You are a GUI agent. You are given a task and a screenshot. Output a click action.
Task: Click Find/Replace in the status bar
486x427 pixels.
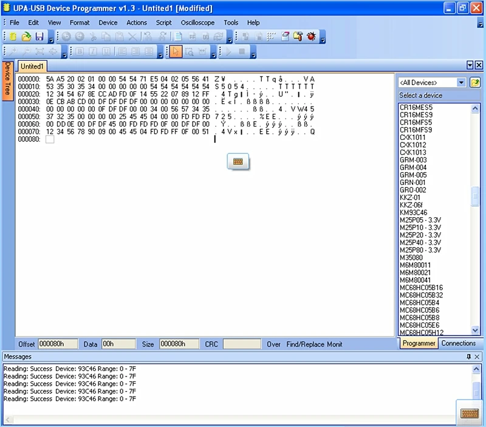(x=305, y=344)
